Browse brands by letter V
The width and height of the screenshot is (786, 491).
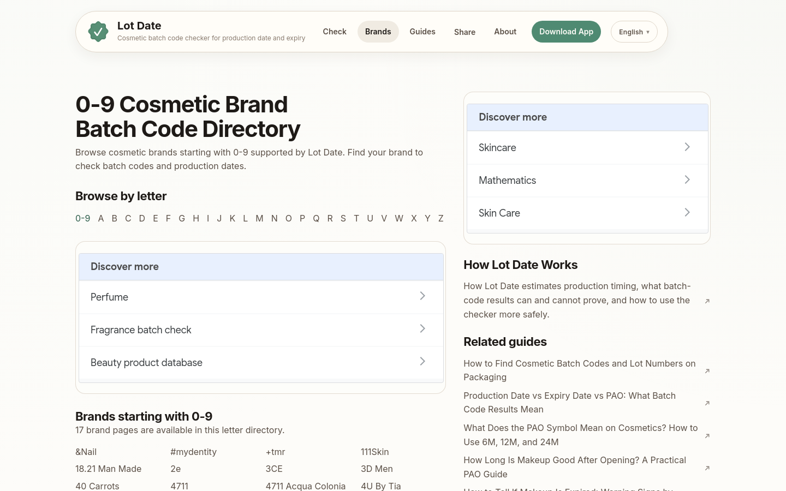(x=384, y=218)
